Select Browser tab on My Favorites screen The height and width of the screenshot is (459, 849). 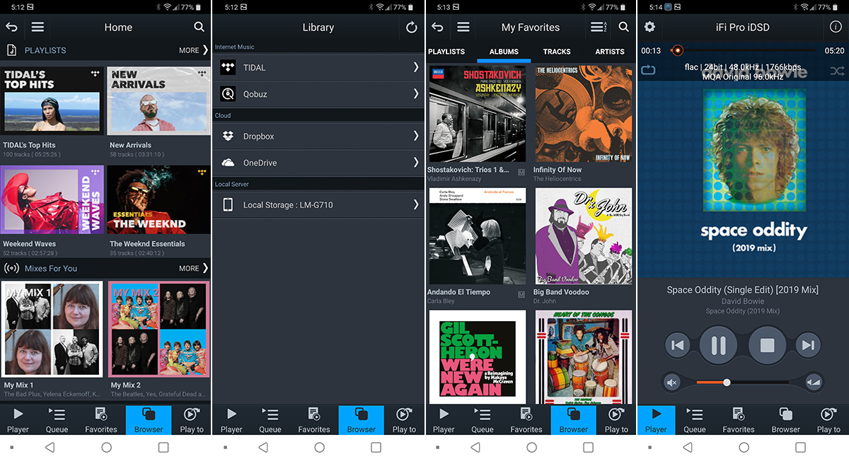pos(574,419)
